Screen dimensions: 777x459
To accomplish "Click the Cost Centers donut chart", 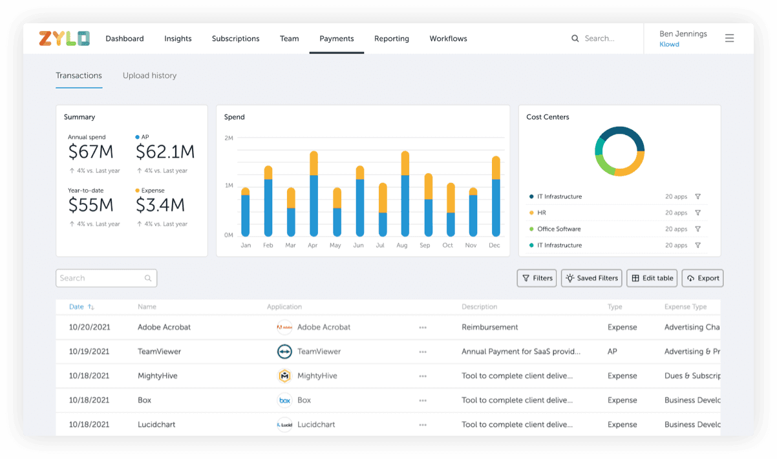I will coord(620,151).
